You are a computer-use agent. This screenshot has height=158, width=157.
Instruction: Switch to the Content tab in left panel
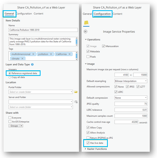(x=38, y=14)
